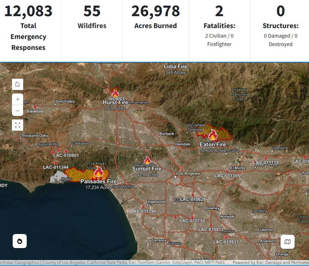Click the LAC-011344 incident marker
This screenshot has width=309, height=266.
pos(56,163)
